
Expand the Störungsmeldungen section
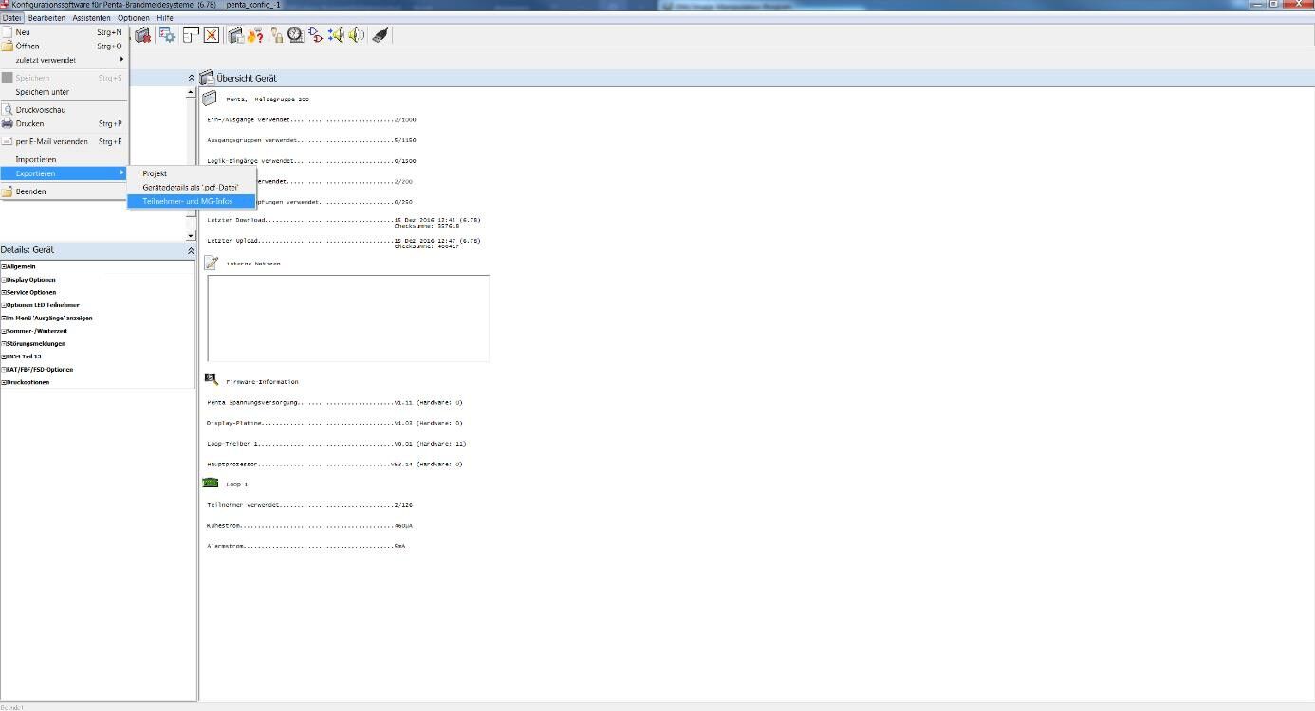pos(4,343)
